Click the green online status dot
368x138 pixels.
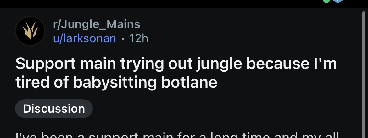point(326,1)
